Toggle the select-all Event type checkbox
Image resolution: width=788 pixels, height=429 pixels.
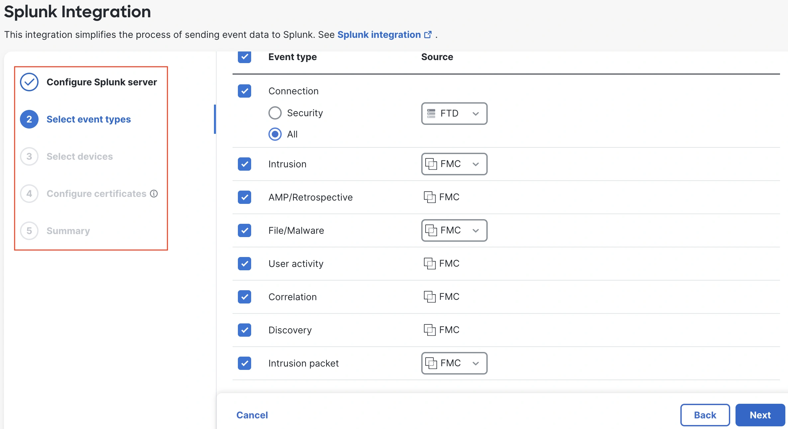245,57
